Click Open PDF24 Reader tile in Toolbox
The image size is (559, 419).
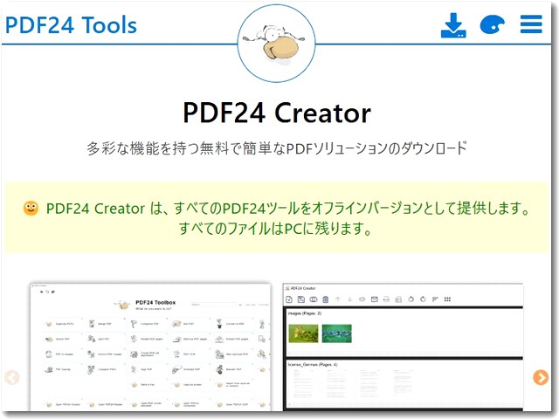pyautogui.click(x=104, y=404)
